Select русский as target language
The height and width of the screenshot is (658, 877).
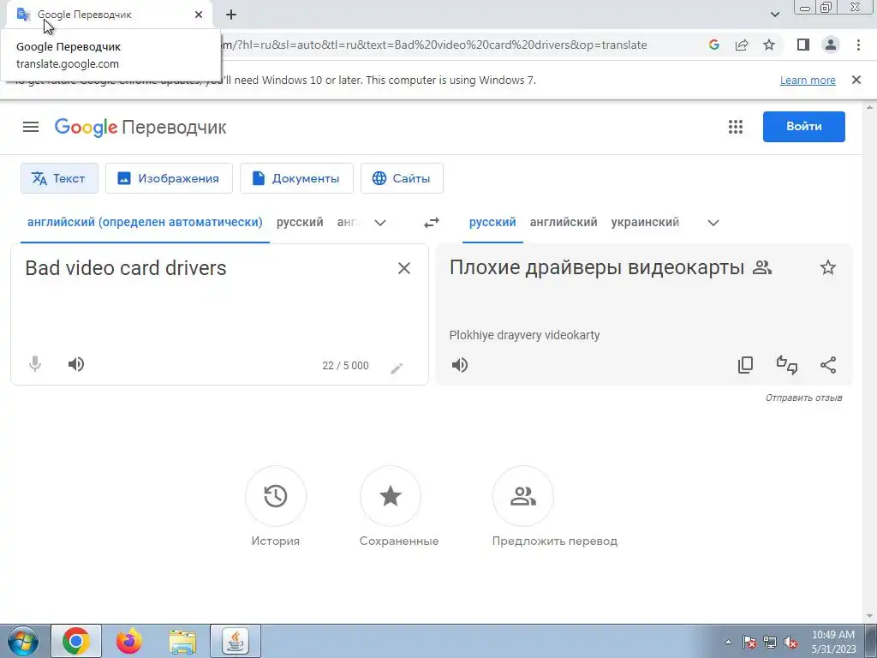coord(492,222)
